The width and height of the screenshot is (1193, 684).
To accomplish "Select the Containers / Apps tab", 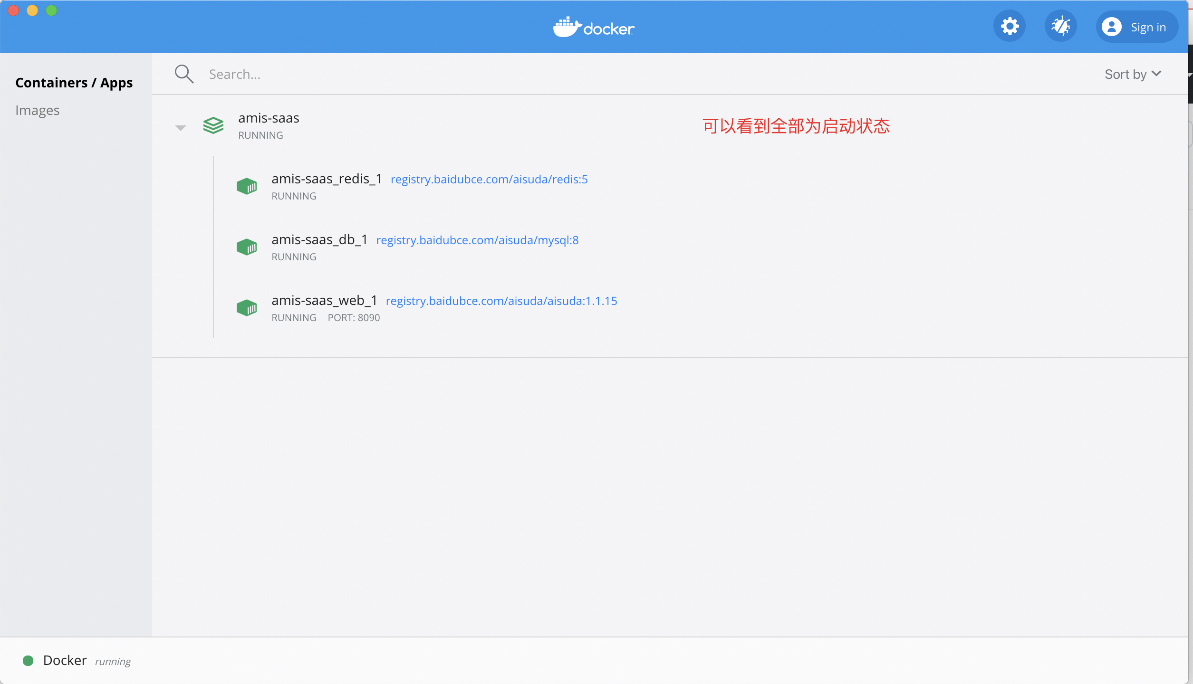I will [x=74, y=83].
